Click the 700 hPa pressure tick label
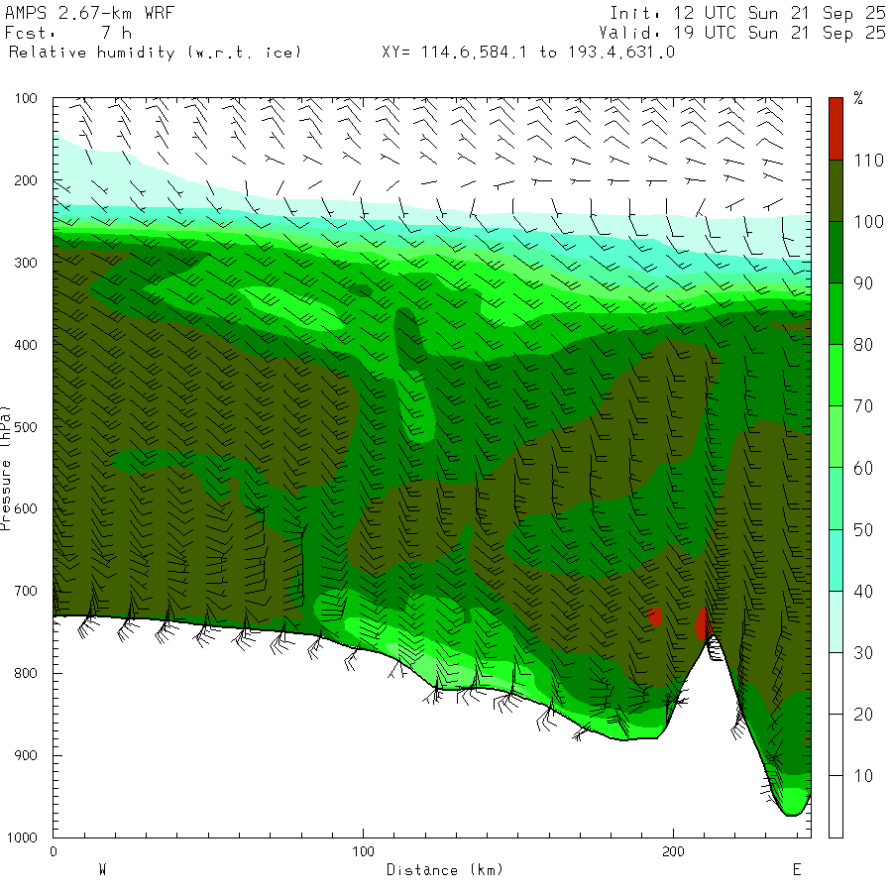Image resolution: width=892 pixels, height=892 pixels. coord(26,591)
